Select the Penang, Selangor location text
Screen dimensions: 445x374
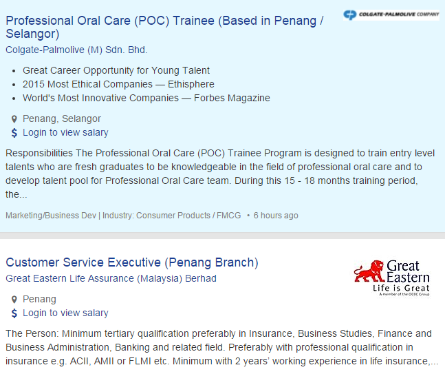coord(62,118)
